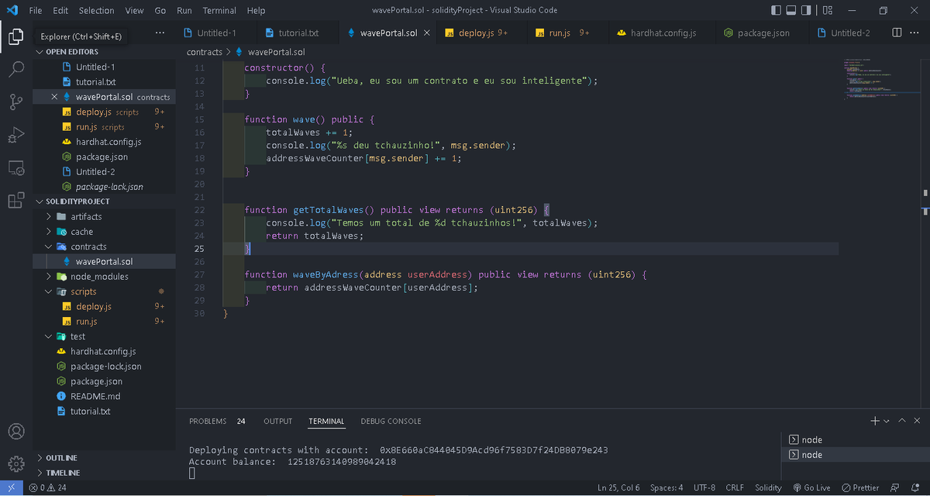Open the editor more actions ellipsis
The height and width of the screenshot is (496, 930).
click(x=916, y=33)
